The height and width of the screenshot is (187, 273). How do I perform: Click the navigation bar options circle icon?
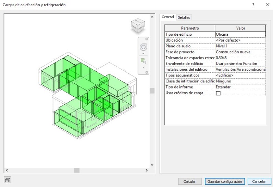pyautogui.click(x=147, y=72)
